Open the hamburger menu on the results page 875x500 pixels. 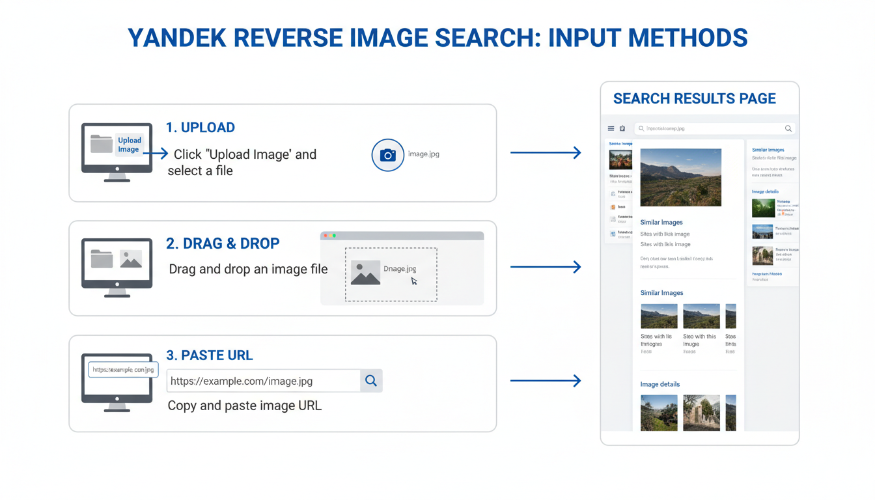pyautogui.click(x=611, y=128)
